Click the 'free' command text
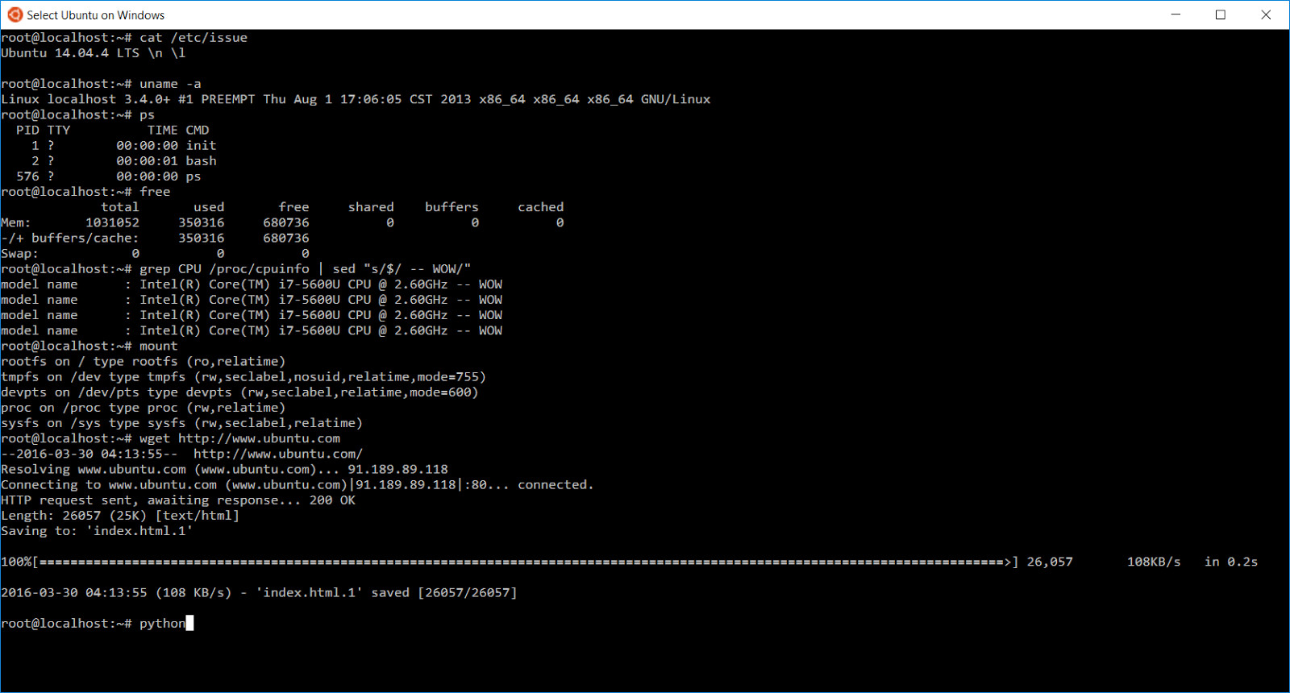Viewport: 1290px width, 693px height. click(155, 192)
